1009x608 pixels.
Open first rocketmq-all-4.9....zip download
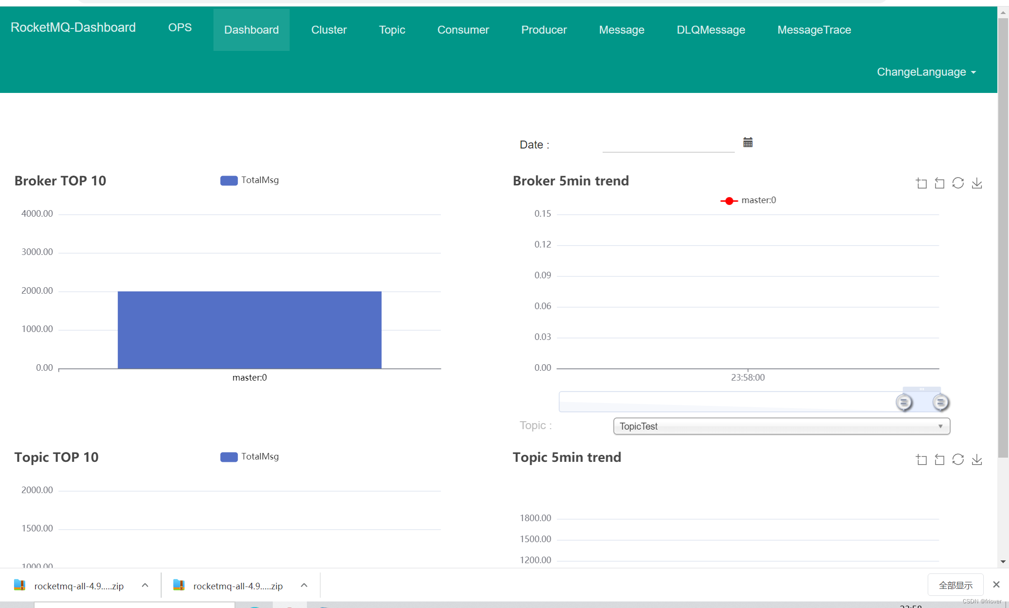79,586
